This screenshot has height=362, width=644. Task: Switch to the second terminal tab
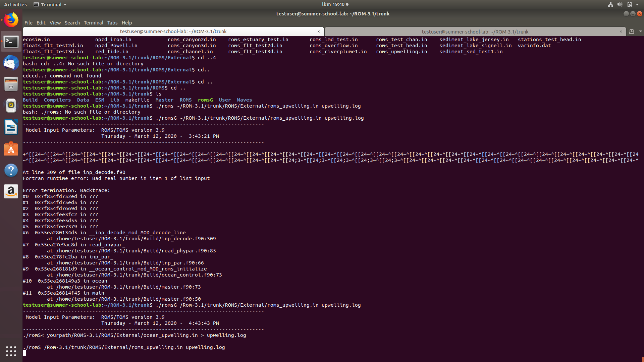coord(475,32)
